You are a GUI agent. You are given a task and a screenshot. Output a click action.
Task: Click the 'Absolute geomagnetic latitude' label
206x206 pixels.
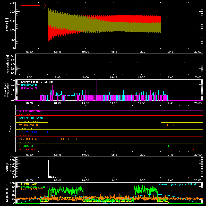(178, 184)
